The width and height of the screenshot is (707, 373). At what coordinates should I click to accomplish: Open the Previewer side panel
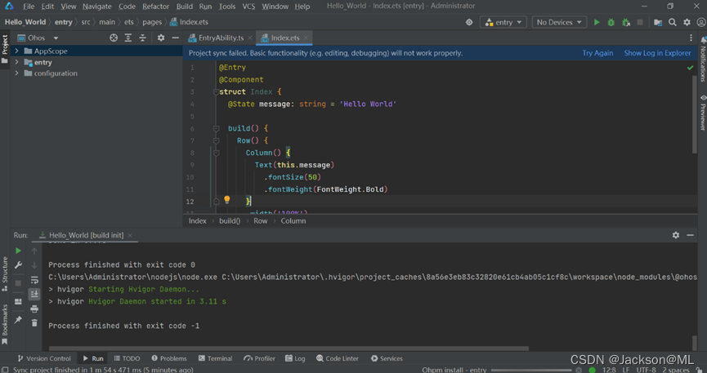tap(703, 113)
